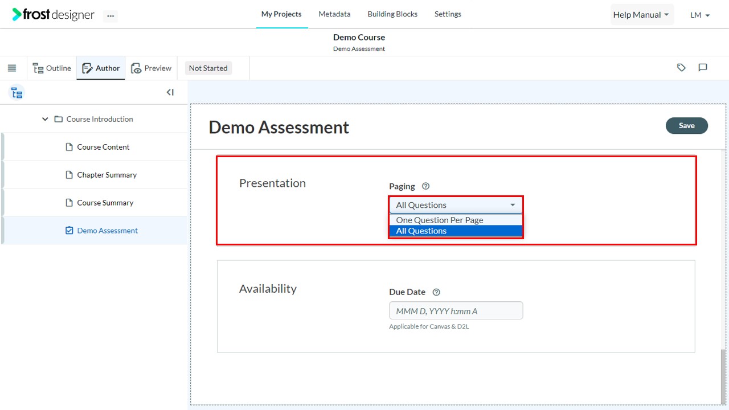Viewport: 729px width, 410px height.
Task: Open the Building Blocks tab
Action: tap(392, 14)
